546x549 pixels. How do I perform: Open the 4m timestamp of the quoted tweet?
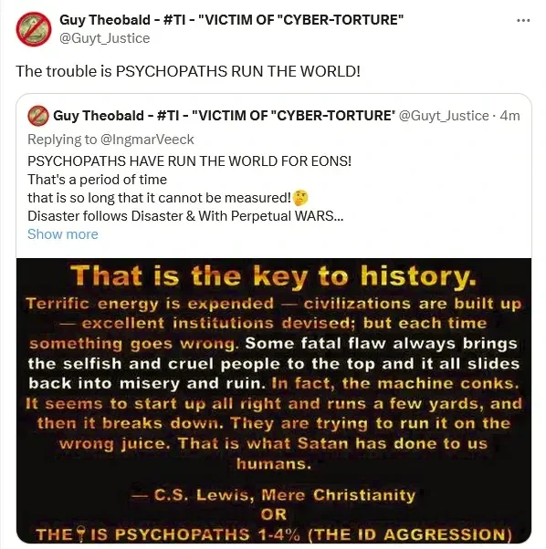coord(509,116)
